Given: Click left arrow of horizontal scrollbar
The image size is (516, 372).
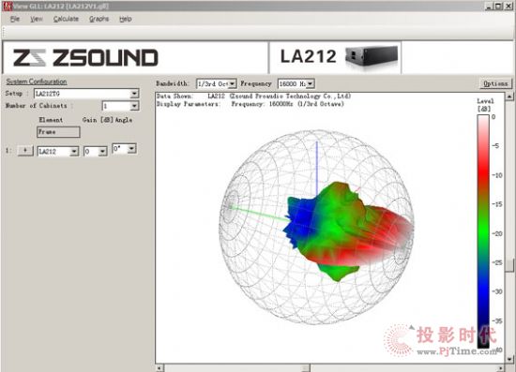Looking at the screenshot, I should (159, 368).
